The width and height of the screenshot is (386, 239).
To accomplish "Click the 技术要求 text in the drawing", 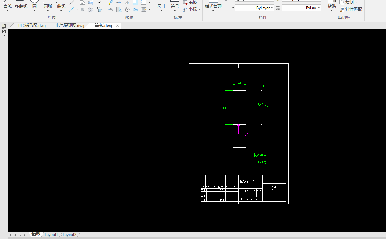I will coord(260,155).
